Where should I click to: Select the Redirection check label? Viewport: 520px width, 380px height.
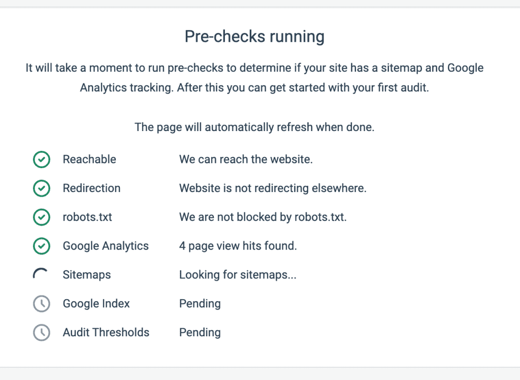click(x=91, y=188)
